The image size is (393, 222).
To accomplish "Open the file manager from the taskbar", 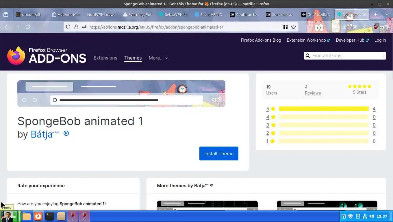I will pos(27,216).
